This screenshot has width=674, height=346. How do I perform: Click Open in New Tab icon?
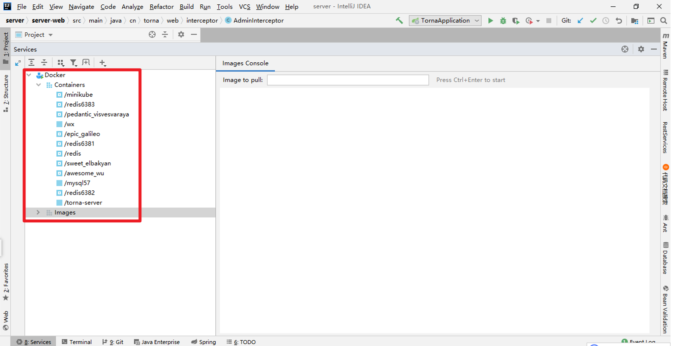[86, 62]
